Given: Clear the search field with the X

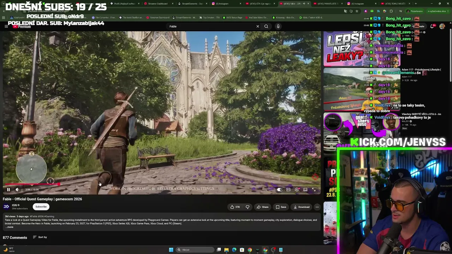Looking at the screenshot, I should 258,26.
